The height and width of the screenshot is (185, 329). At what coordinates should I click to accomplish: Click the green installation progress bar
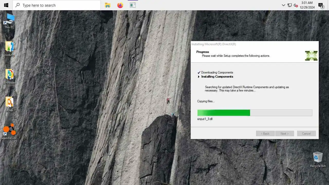coord(255,113)
